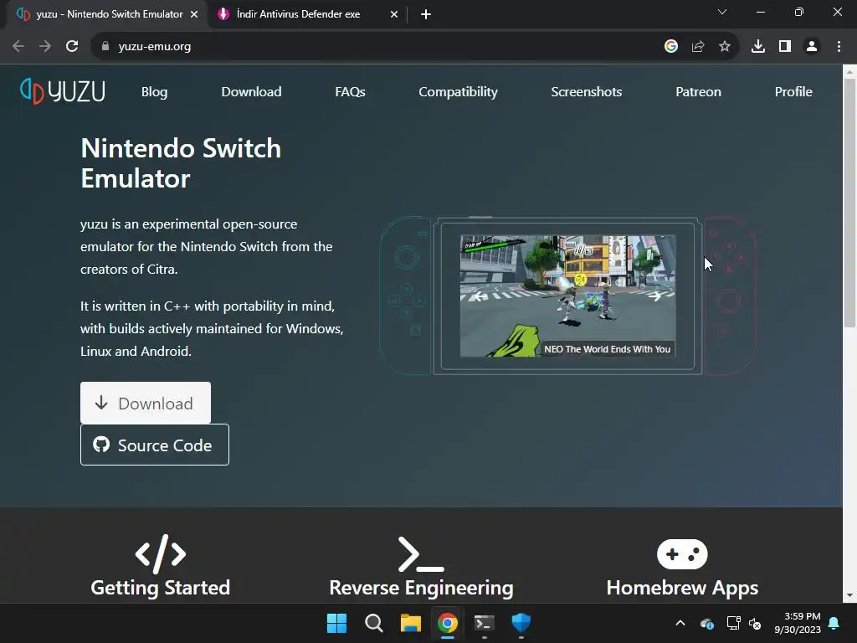Open the Reverse Engineering heading
This screenshot has width=857, height=643.
[421, 588]
